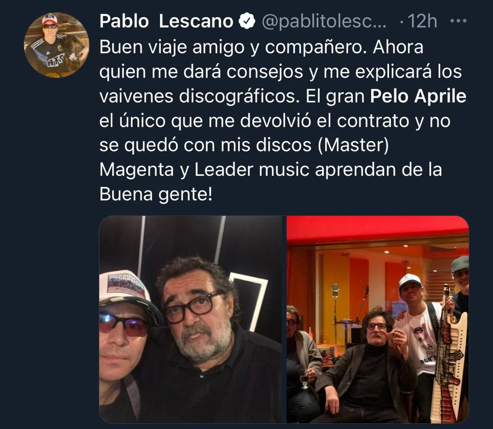Click the verified badge beside Pablo Lescano
Viewport: 493px width, 429px height.
(x=247, y=21)
